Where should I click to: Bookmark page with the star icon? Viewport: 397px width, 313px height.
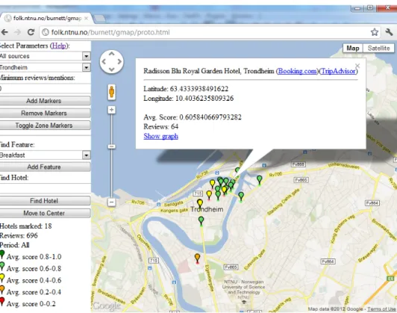[375, 32]
